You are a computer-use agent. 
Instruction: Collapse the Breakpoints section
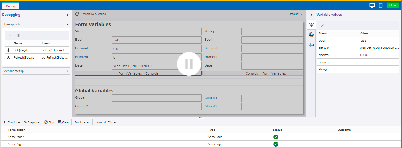[67, 24]
